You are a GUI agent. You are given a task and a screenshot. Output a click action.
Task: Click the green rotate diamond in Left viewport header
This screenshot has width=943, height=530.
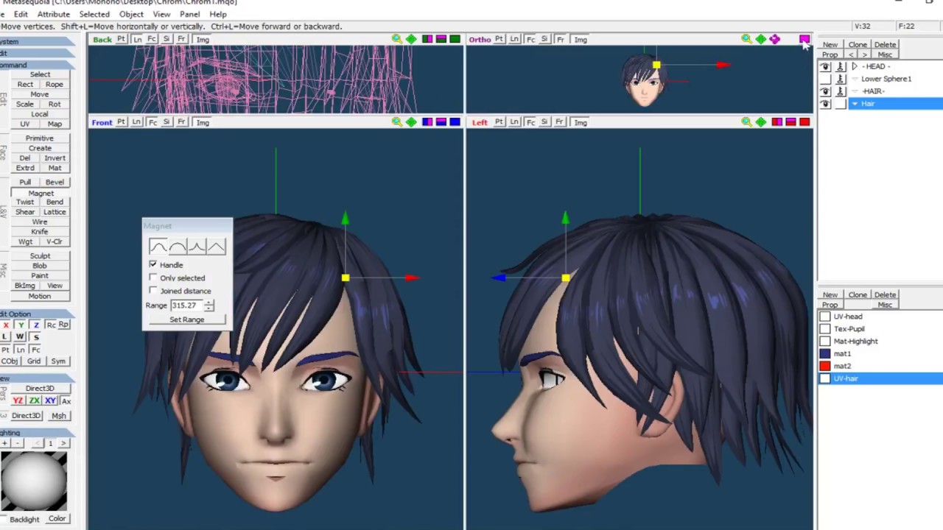[760, 122]
